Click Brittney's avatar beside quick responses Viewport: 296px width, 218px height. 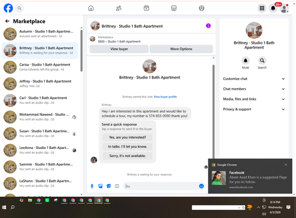click(x=94, y=160)
